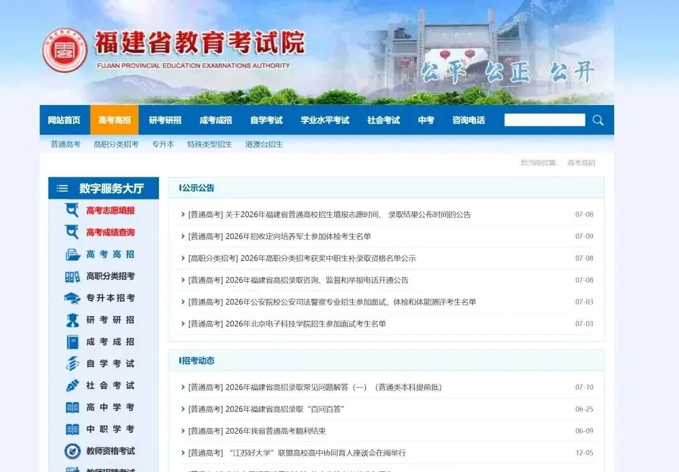
Task: Click the search magnifier icon
Action: 598,120
